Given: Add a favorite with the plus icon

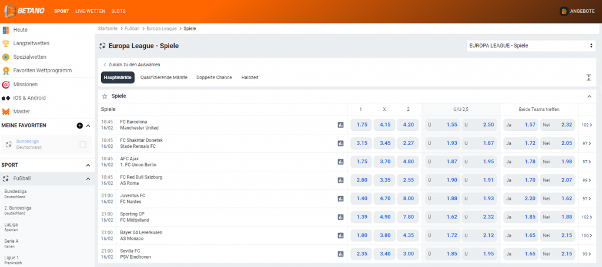Looking at the screenshot, I should pos(80,125).
